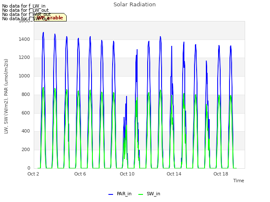The width and height of the screenshot is (270, 202).
Task: Select the Oct 2 x-axis tick label
Action: tap(33, 174)
